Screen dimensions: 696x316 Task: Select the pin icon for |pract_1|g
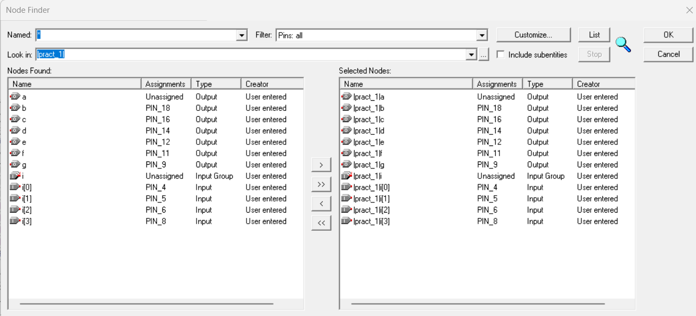(347, 165)
